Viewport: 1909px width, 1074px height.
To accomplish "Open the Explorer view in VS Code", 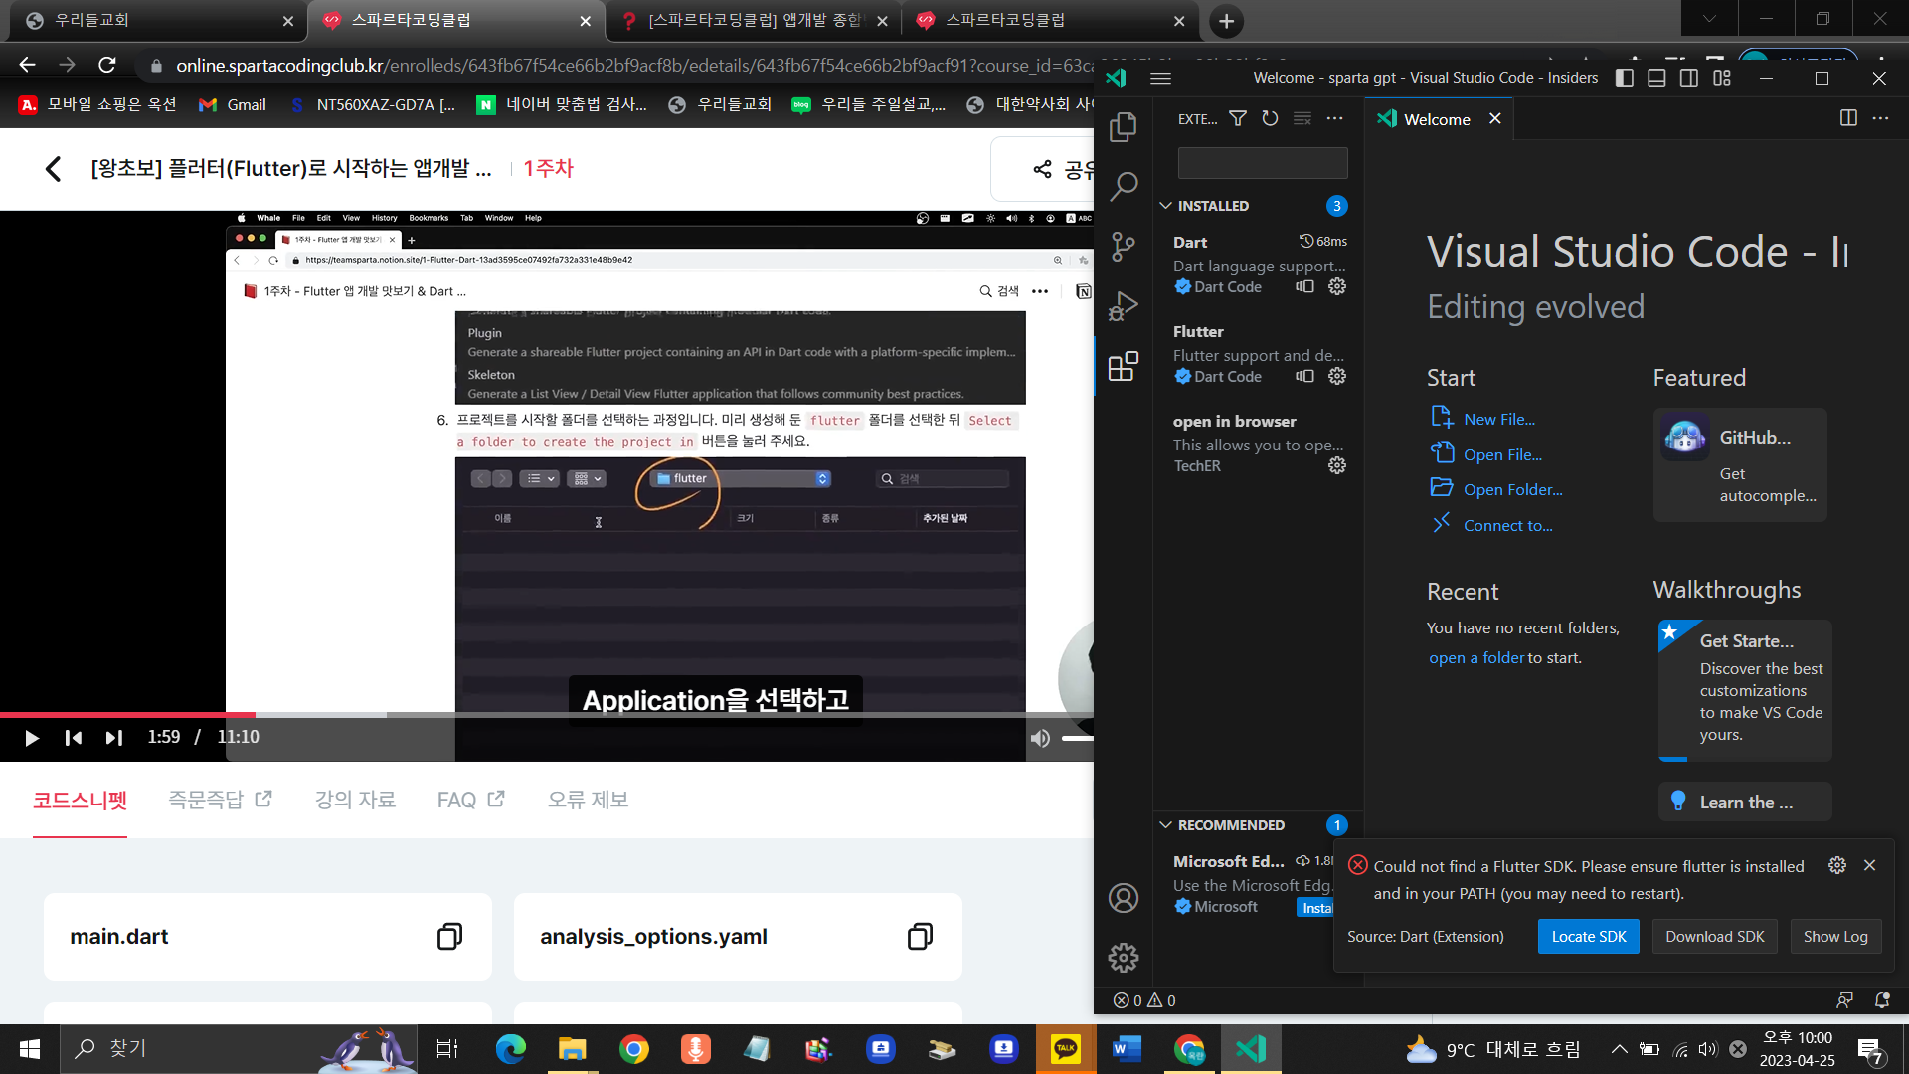I will [1124, 126].
